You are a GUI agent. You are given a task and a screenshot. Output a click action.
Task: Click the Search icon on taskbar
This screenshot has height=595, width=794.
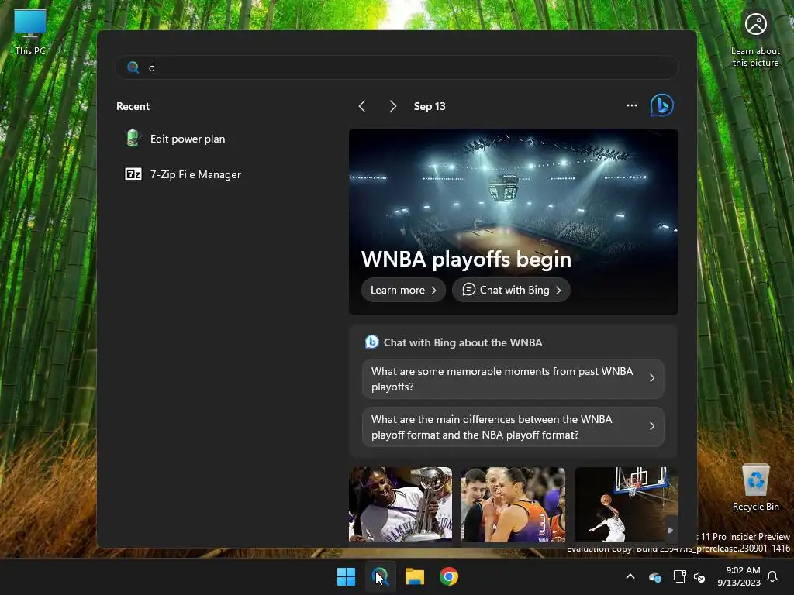380,576
